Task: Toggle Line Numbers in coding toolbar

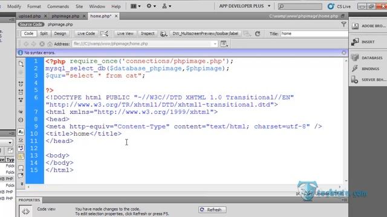Action: (21, 132)
